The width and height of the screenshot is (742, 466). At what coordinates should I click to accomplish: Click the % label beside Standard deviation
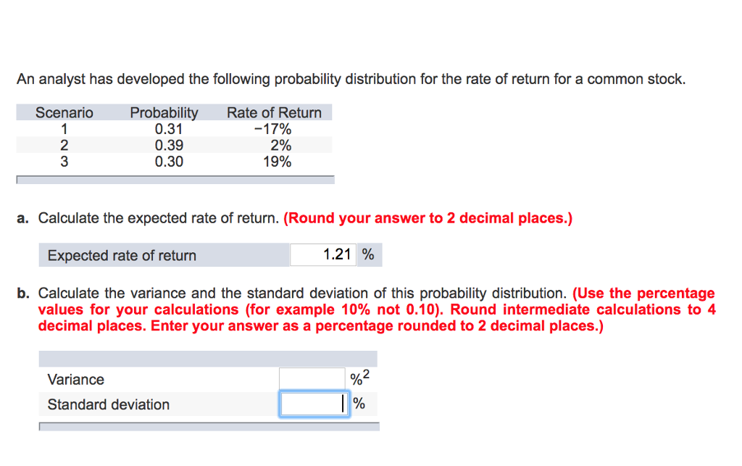click(357, 403)
